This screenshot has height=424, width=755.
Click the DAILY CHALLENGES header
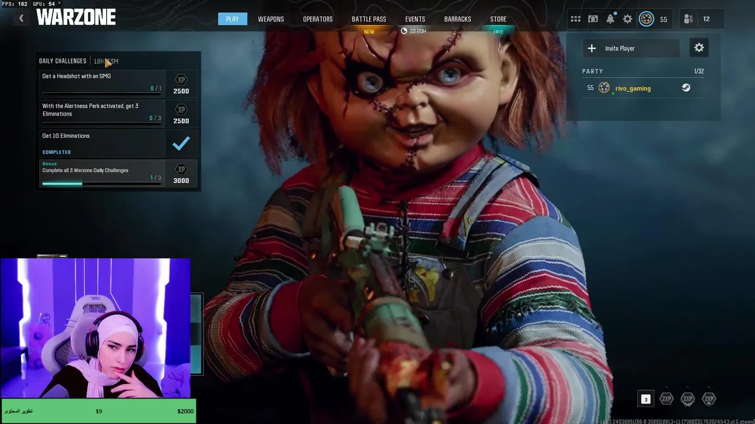point(63,61)
